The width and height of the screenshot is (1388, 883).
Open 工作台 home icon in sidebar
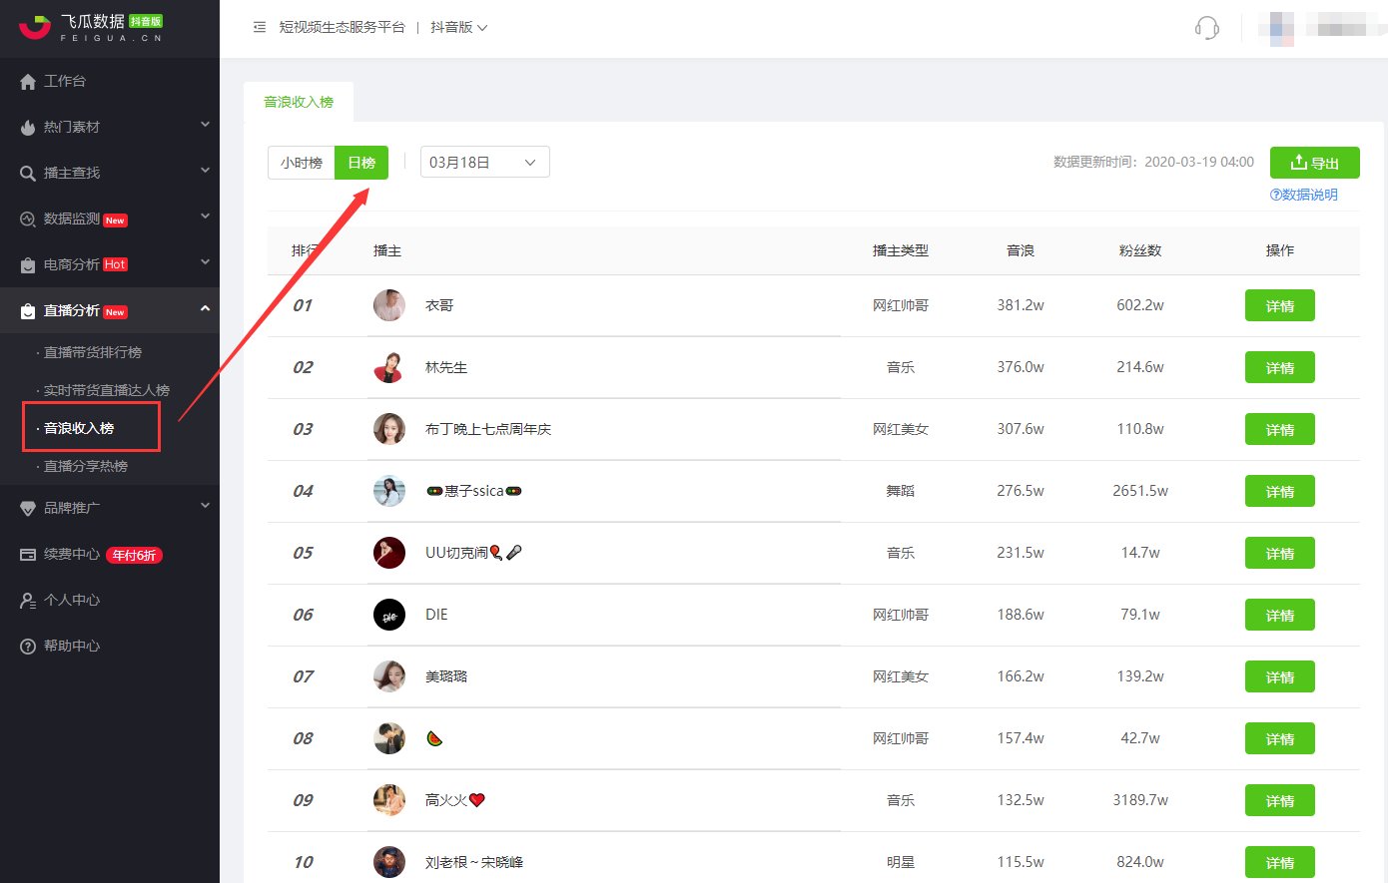pos(28,82)
